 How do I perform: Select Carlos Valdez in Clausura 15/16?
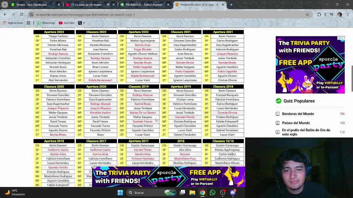point(227,154)
